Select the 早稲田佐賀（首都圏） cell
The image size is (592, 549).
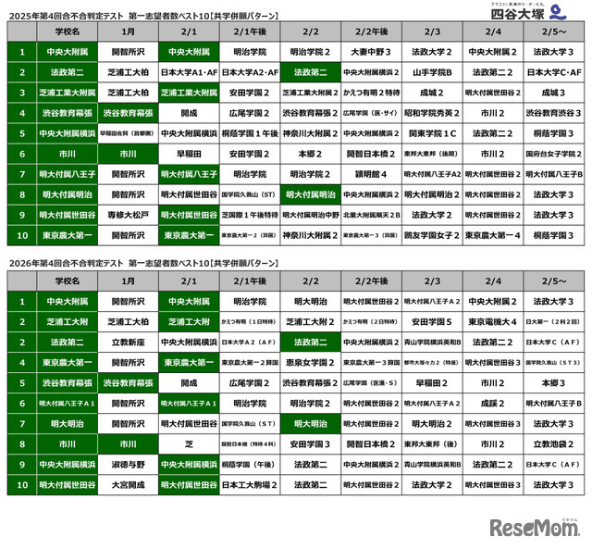pos(128,133)
